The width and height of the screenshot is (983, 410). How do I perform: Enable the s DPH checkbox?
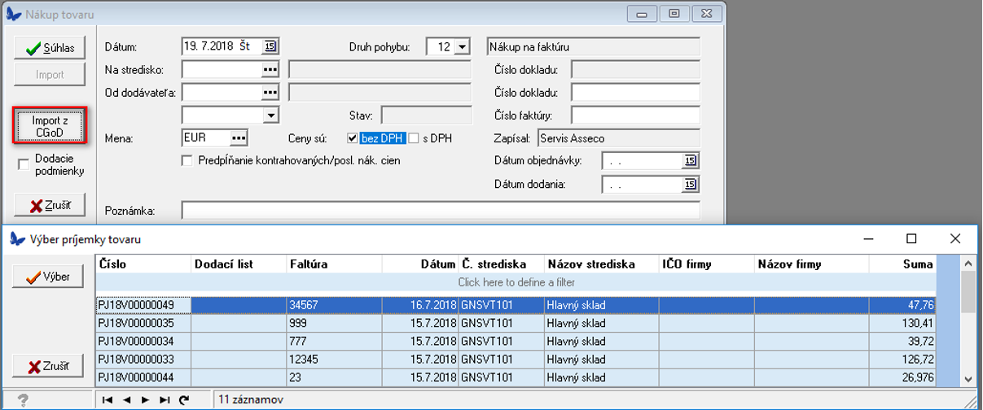click(414, 138)
